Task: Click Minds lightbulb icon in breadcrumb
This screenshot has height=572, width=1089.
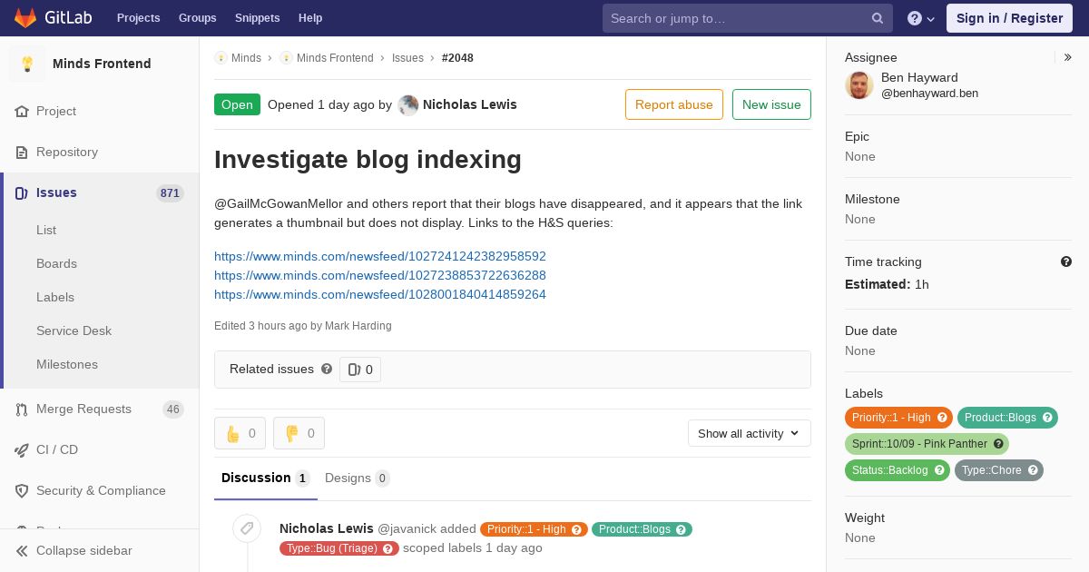Action: [221, 58]
